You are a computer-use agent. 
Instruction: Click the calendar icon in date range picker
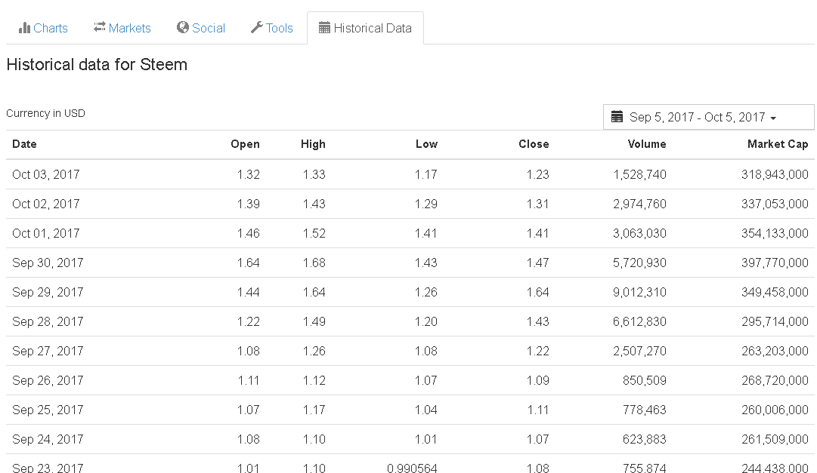(617, 117)
